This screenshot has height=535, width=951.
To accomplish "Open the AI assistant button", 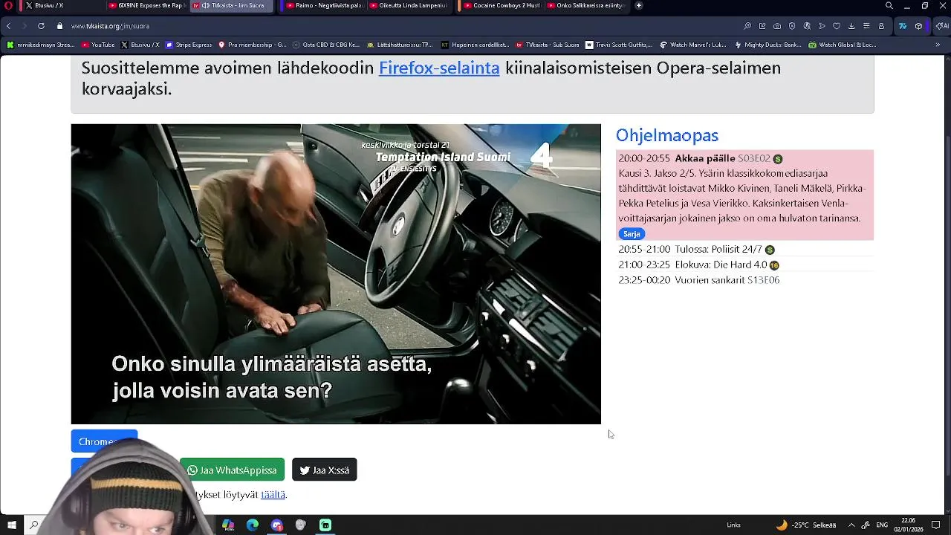I will coord(941,26).
